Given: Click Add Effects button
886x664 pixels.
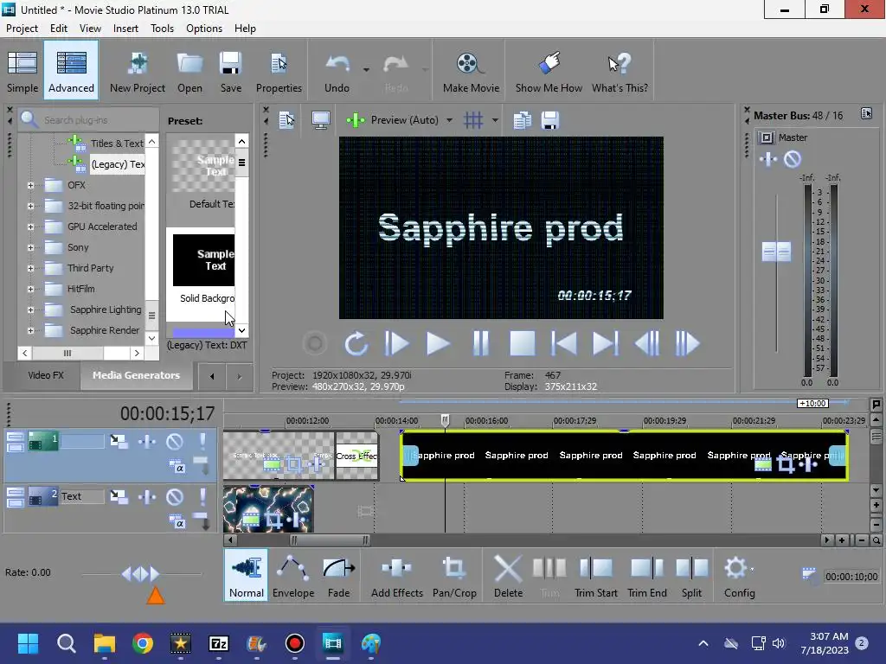Looking at the screenshot, I should [x=396, y=577].
